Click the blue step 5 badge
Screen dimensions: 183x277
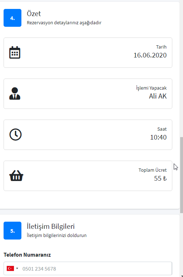[x=12, y=231]
